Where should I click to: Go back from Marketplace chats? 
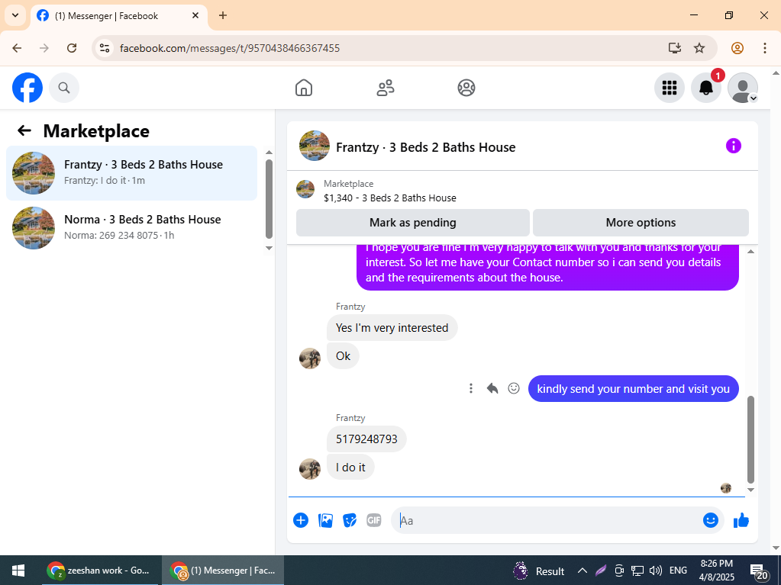coord(24,131)
